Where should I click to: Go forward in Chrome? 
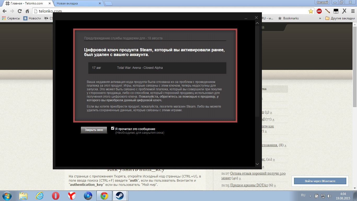click(x=12, y=11)
